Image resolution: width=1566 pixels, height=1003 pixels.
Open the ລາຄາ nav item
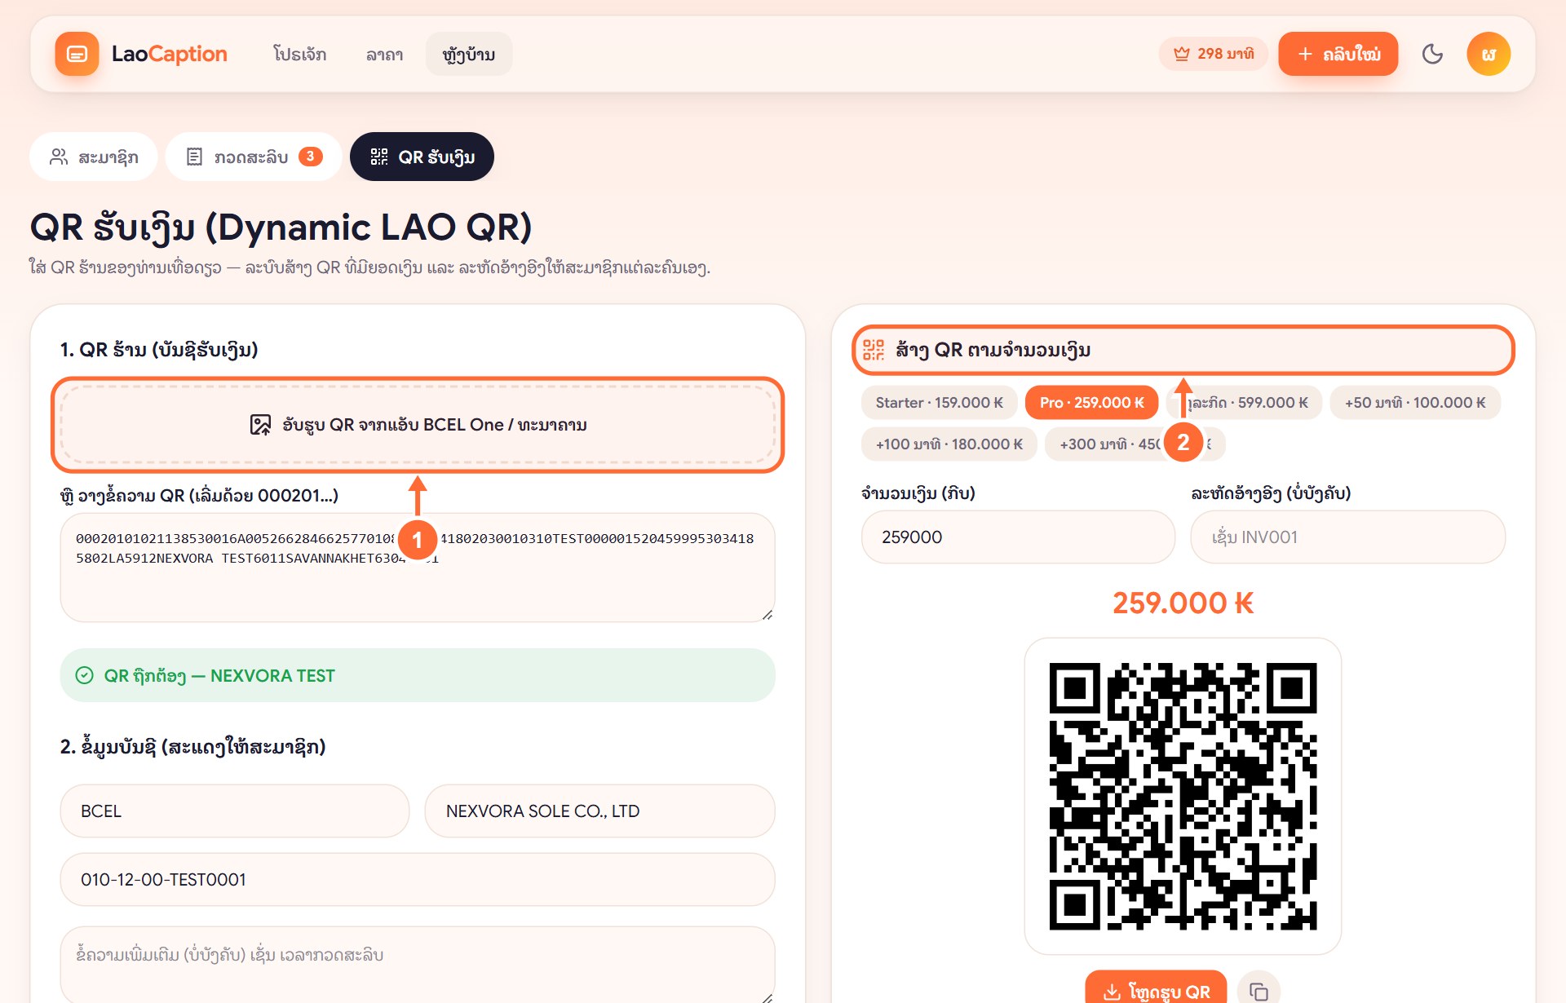coord(384,55)
